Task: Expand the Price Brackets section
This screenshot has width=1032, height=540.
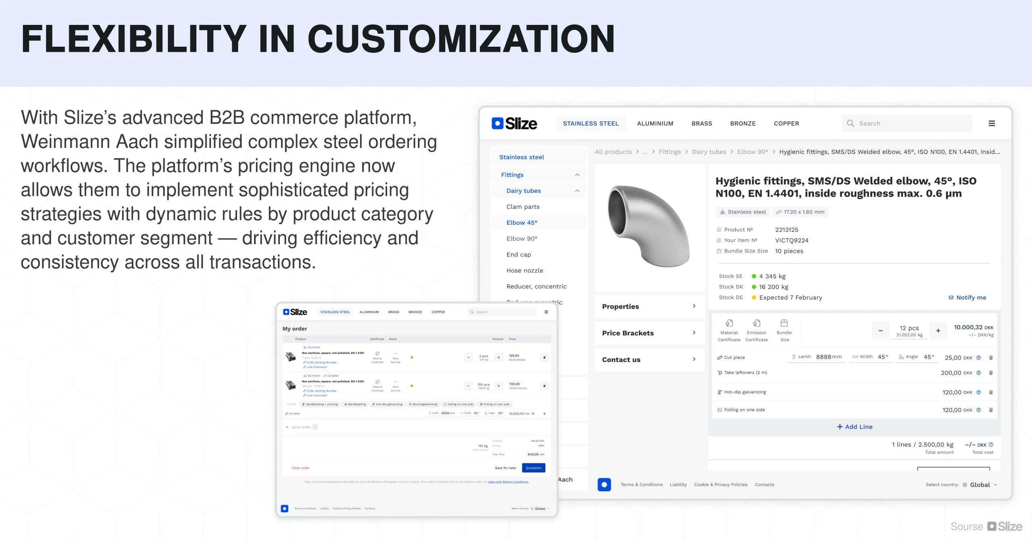Action: point(649,333)
